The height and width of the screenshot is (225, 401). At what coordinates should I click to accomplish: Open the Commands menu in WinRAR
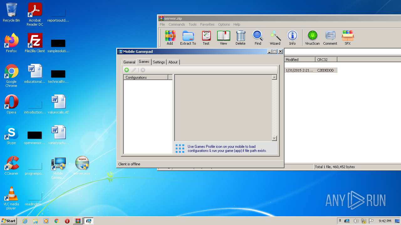(177, 24)
